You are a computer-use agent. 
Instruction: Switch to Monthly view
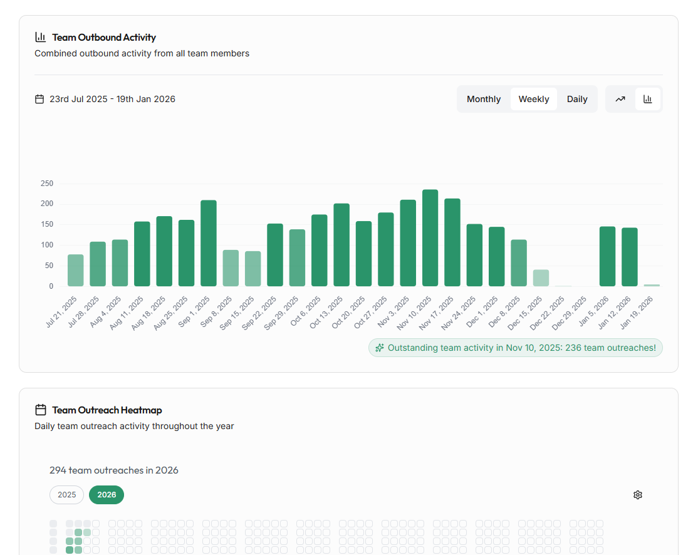tap(484, 99)
